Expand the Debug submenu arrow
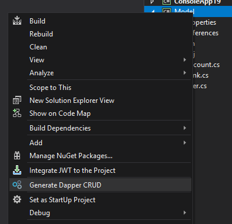 click(185, 213)
